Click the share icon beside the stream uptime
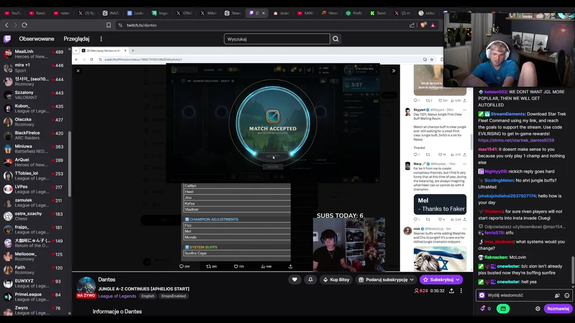This screenshot has height=323, width=575. click(451, 291)
